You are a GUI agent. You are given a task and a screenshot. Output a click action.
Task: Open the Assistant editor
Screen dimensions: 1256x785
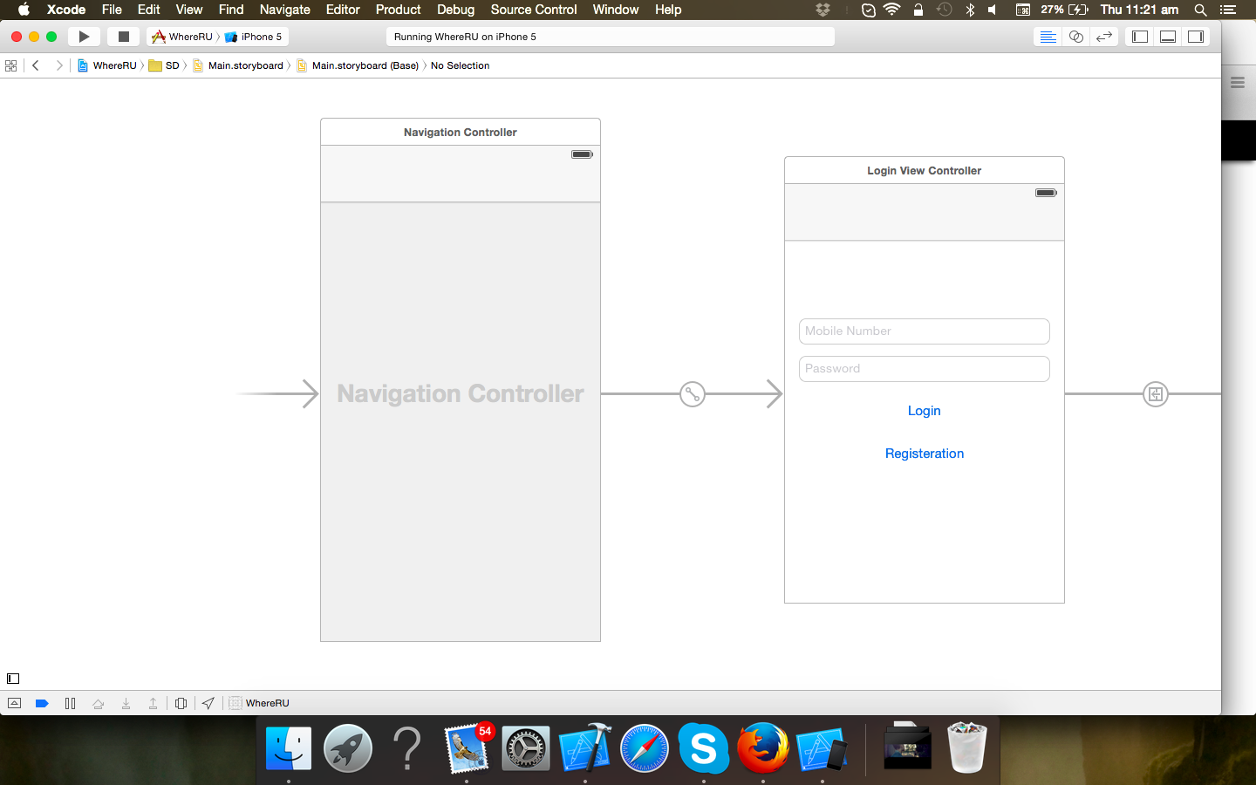click(1075, 37)
